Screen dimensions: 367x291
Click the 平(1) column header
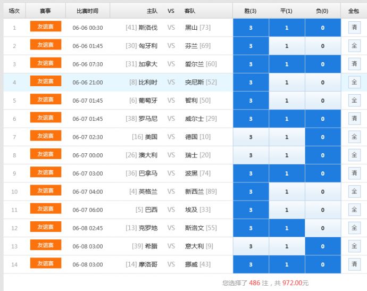point(286,11)
